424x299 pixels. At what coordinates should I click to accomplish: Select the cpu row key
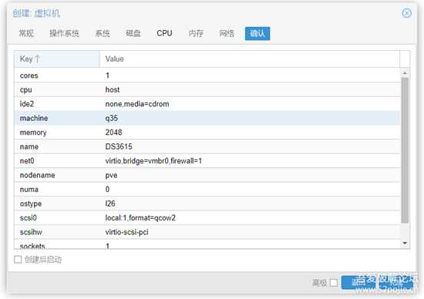click(26, 89)
